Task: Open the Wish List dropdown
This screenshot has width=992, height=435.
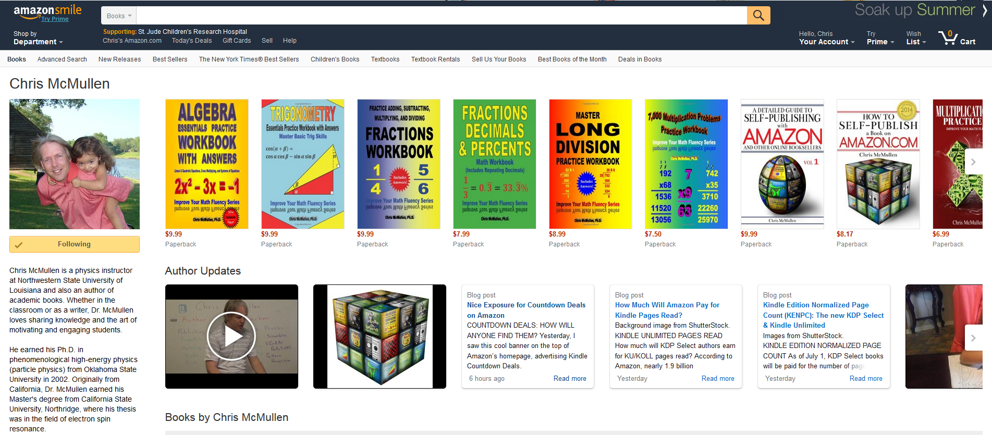Action: coord(915,38)
